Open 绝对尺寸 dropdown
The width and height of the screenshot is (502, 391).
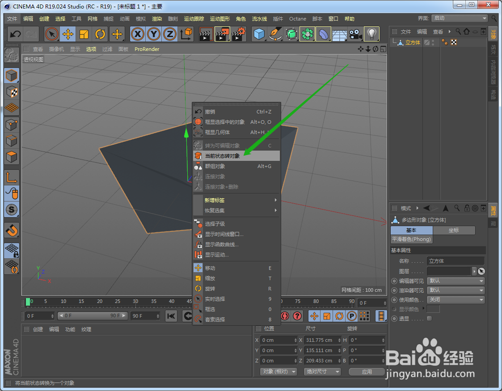(x=322, y=371)
